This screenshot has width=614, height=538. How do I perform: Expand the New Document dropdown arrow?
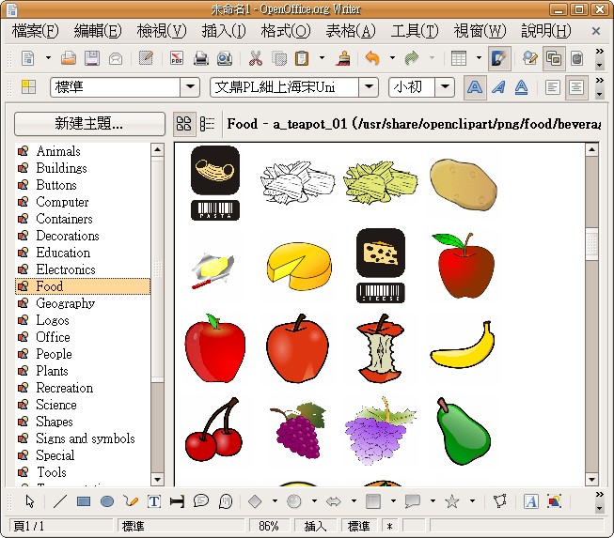[x=48, y=58]
